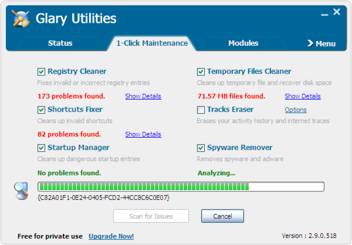
Task: Close the Glary Utilities window
Action: (337, 12)
